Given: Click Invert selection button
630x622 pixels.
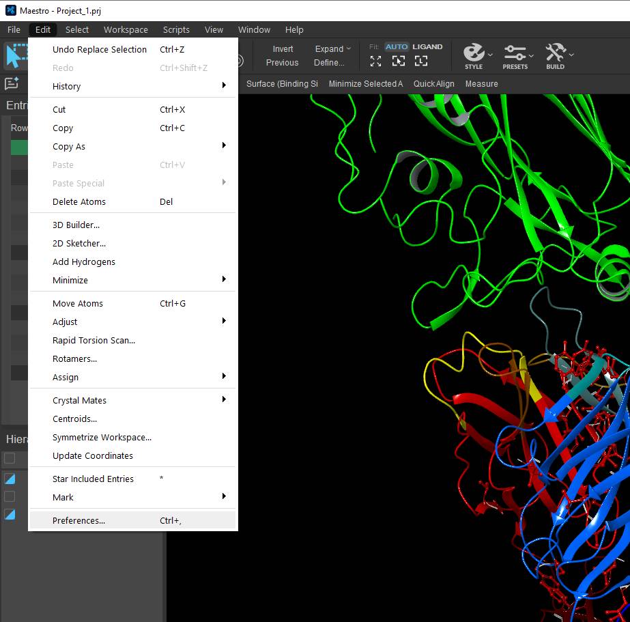Looking at the screenshot, I should click(x=283, y=48).
